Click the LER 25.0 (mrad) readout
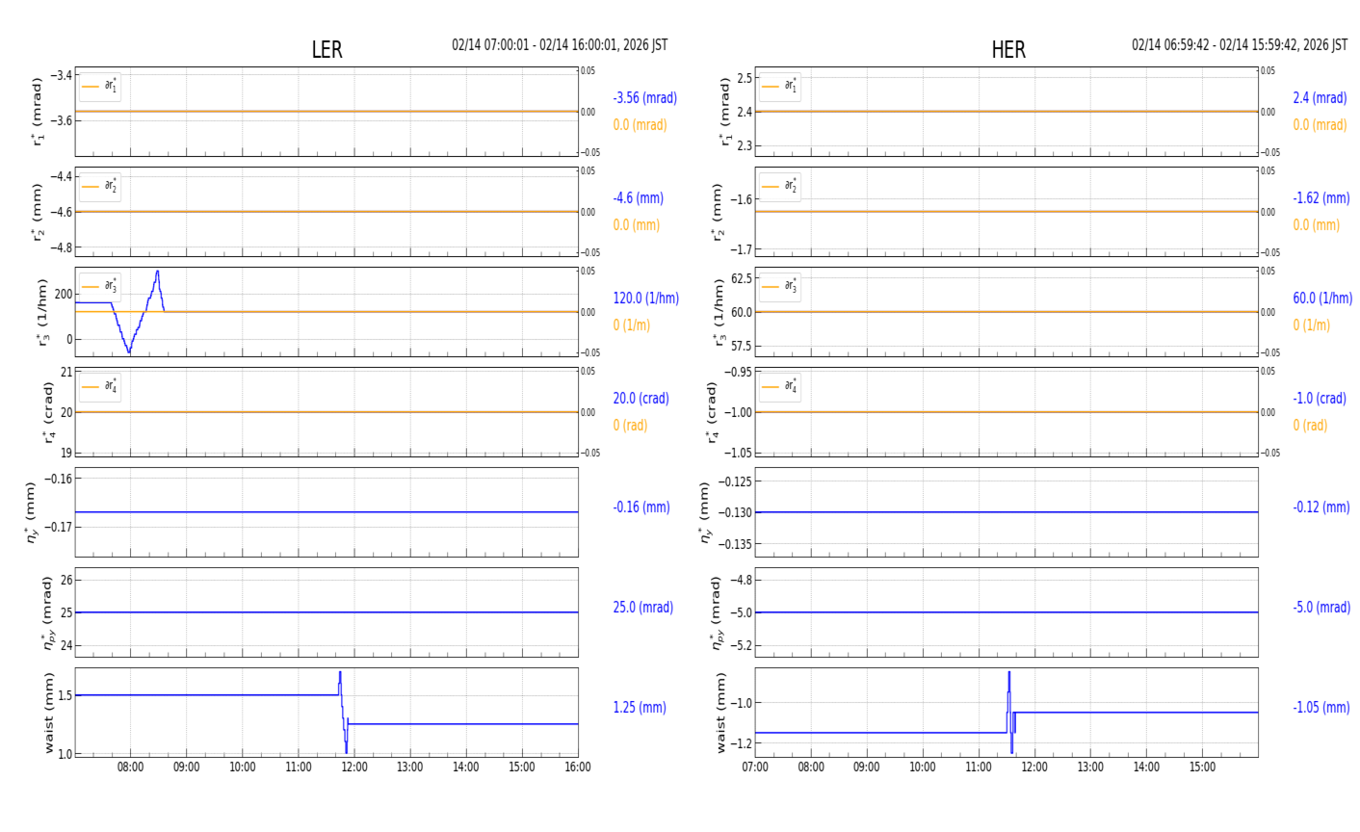 pyautogui.click(x=642, y=608)
